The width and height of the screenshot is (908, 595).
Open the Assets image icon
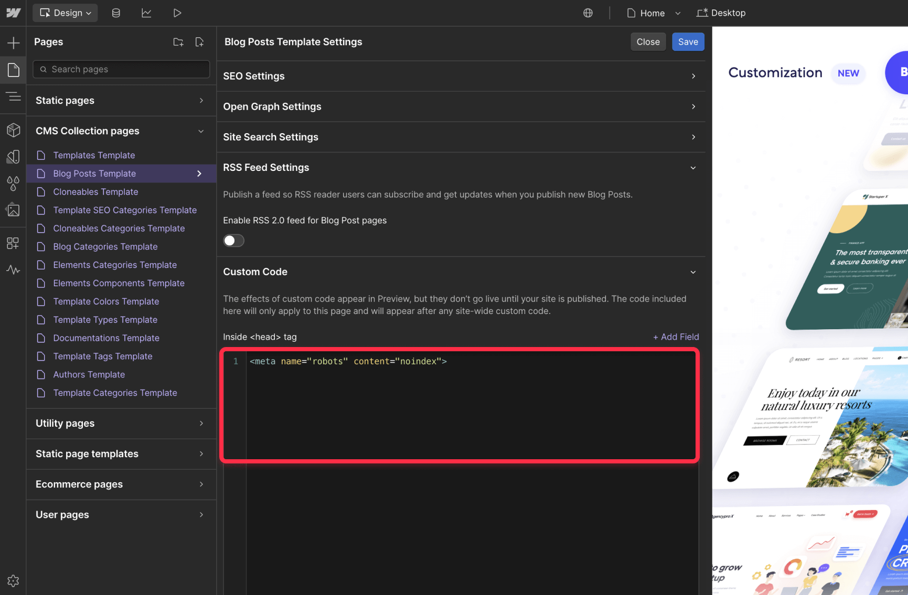(13, 211)
